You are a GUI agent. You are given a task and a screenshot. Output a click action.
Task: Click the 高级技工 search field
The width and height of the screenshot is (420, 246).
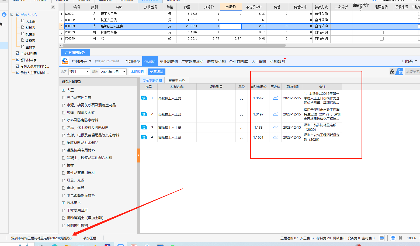point(412,72)
